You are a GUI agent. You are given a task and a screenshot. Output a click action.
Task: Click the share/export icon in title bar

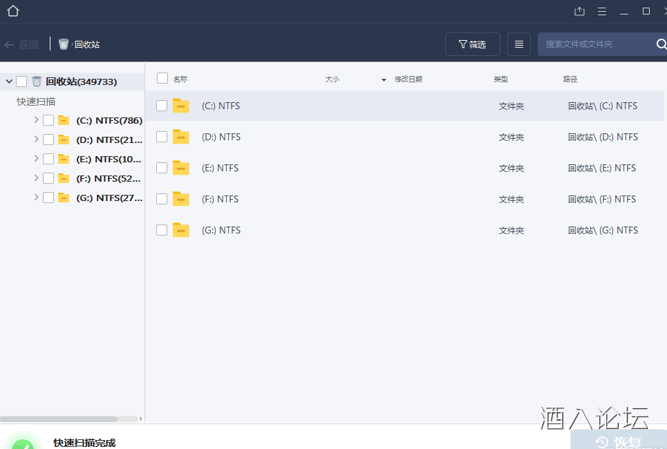pos(579,11)
